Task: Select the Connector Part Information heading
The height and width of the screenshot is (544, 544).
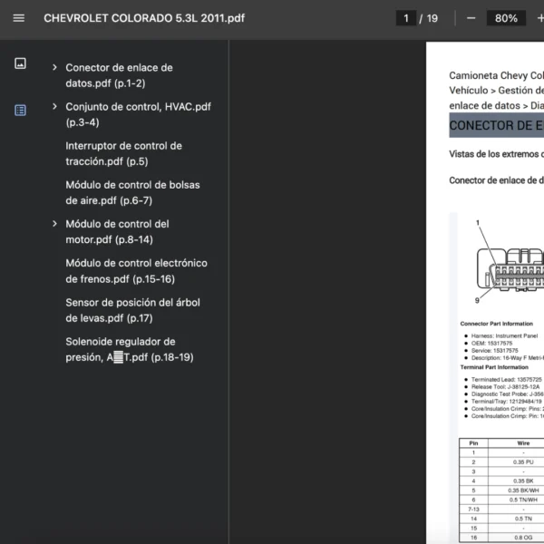Action: 497,324
